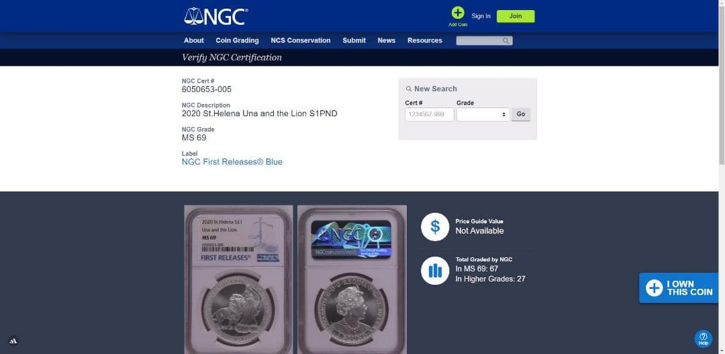Open the NGC First Releases Blue link
Image resolution: width=725 pixels, height=354 pixels.
click(x=232, y=162)
